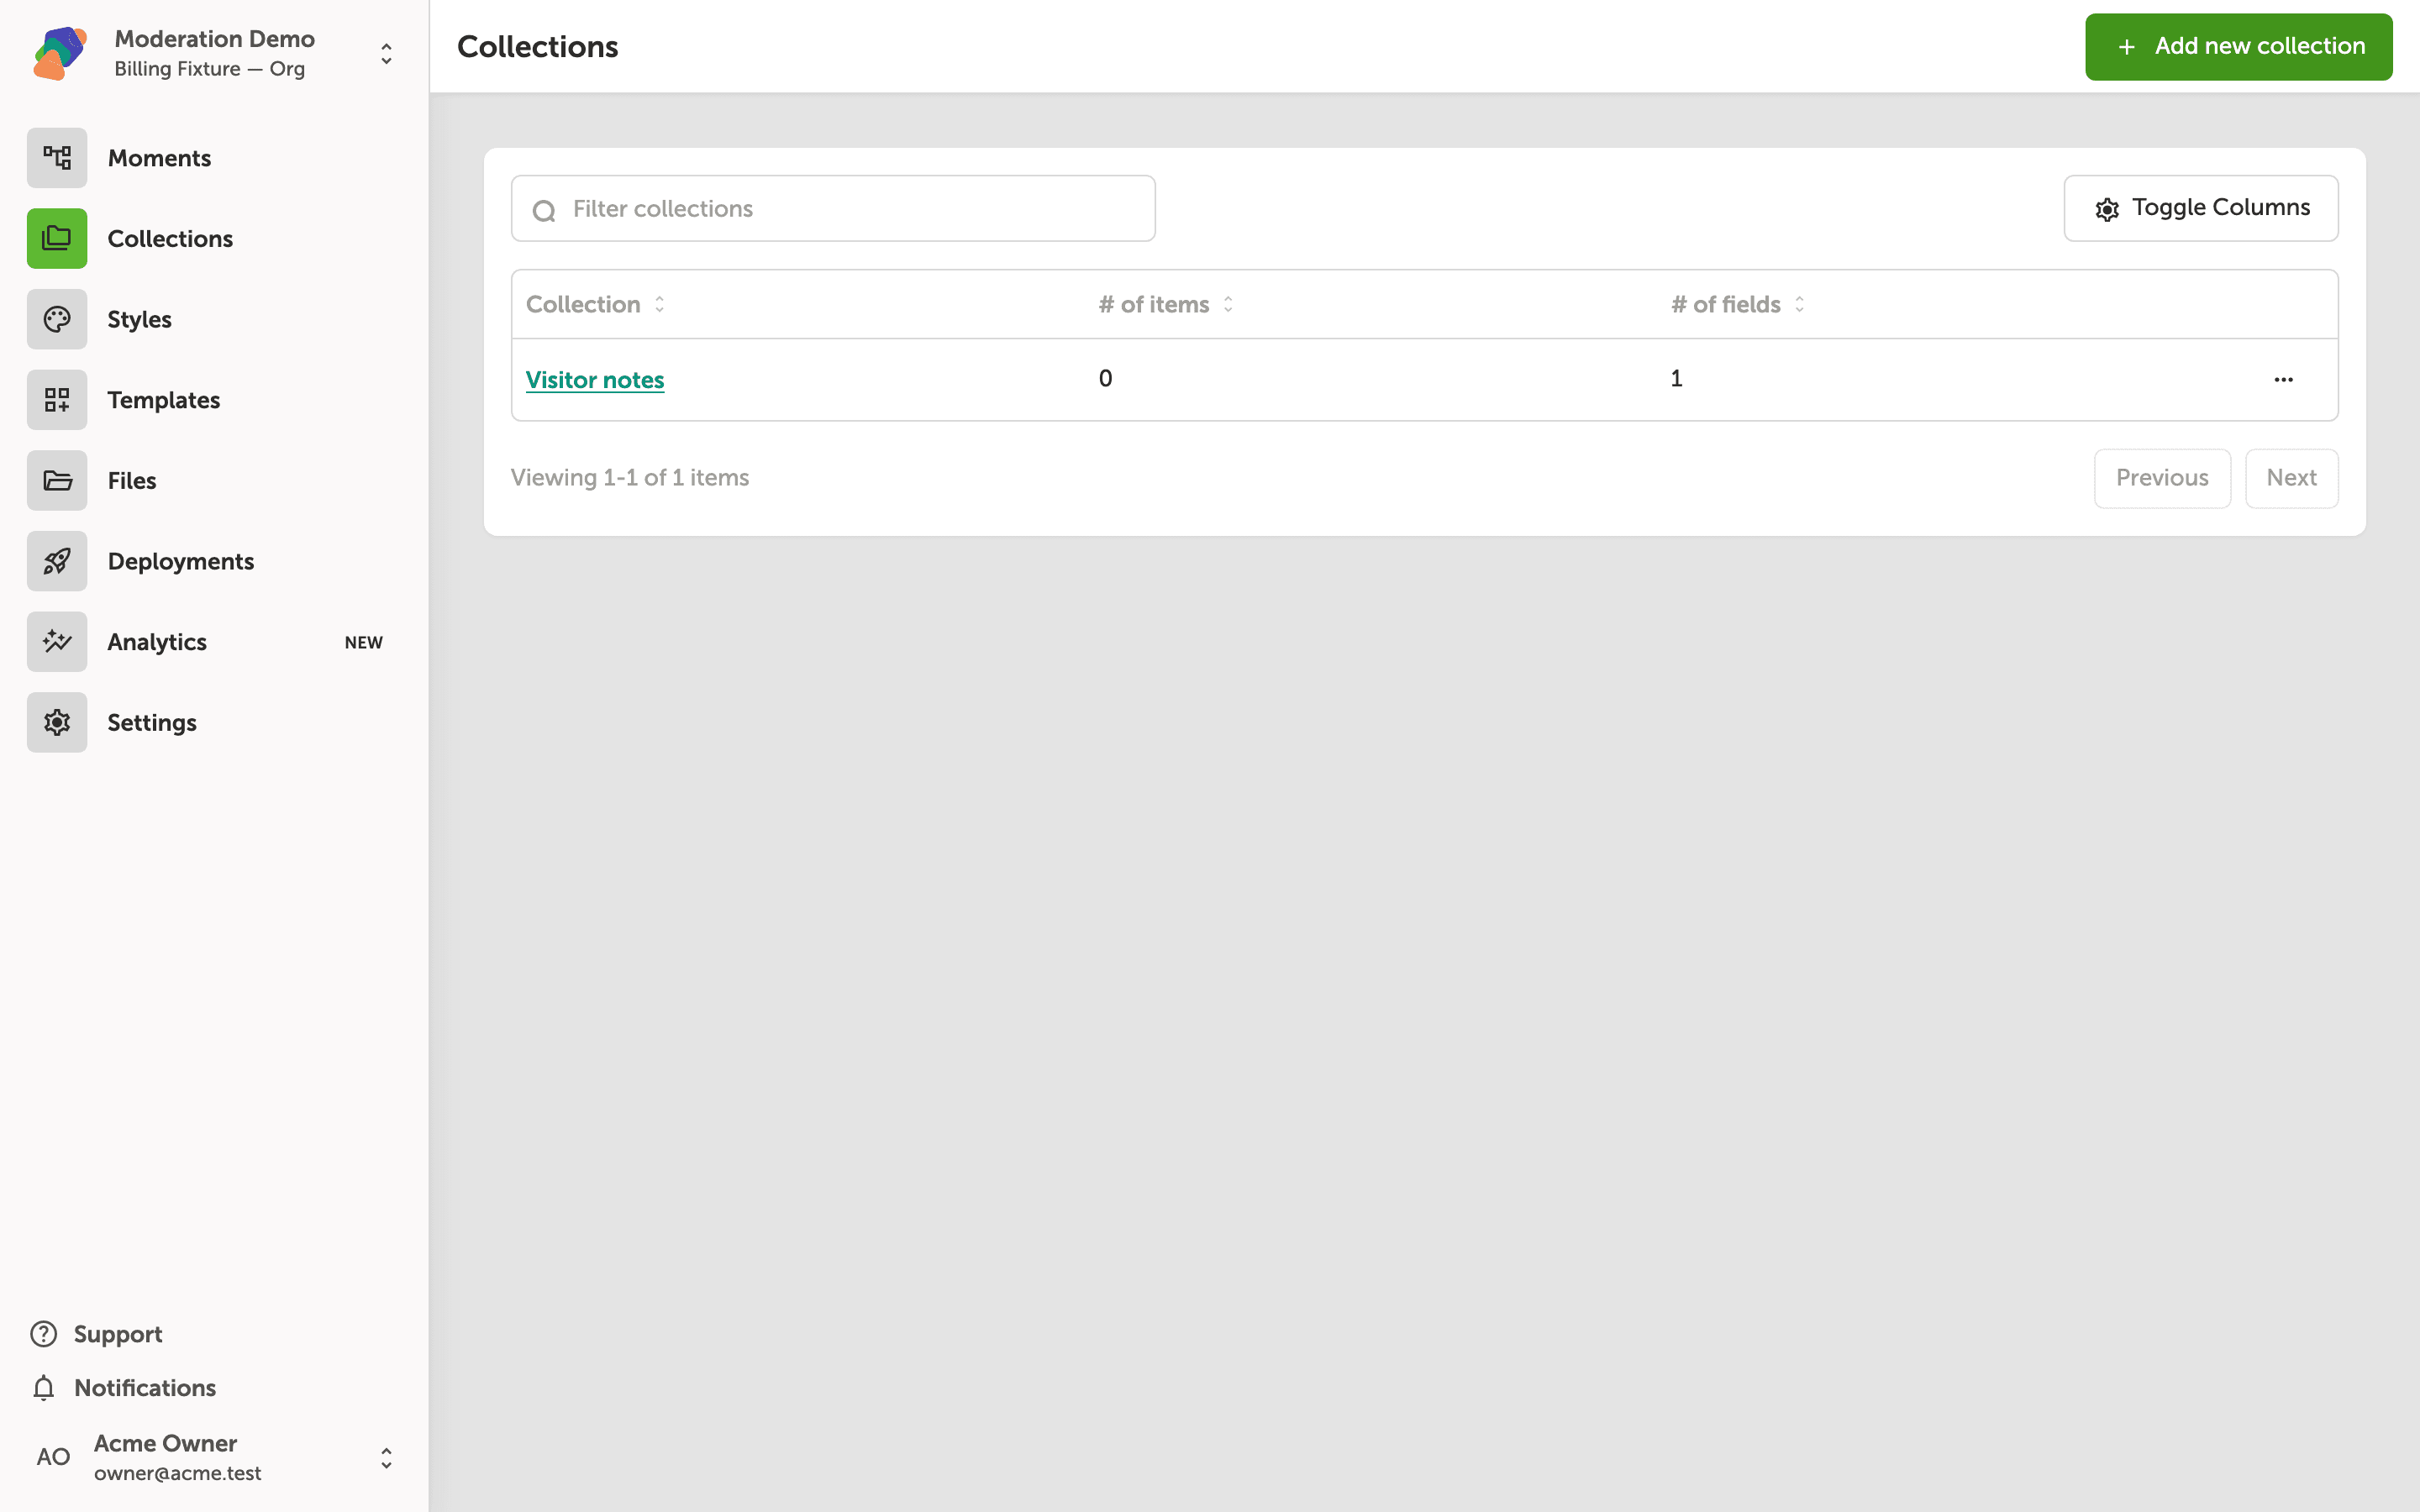Click the Deployments rocket icon

point(57,561)
